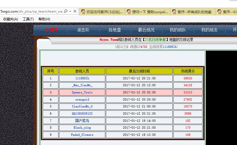The width and height of the screenshot is (237, 145).
Task: Go to 抢地盘 in the navigation bar
Action: [115, 30]
